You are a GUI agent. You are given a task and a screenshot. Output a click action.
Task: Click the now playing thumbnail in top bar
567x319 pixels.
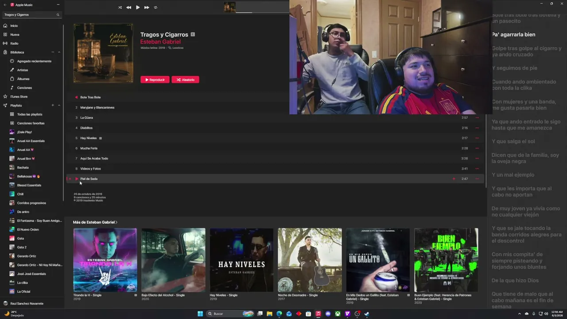pos(229,7)
